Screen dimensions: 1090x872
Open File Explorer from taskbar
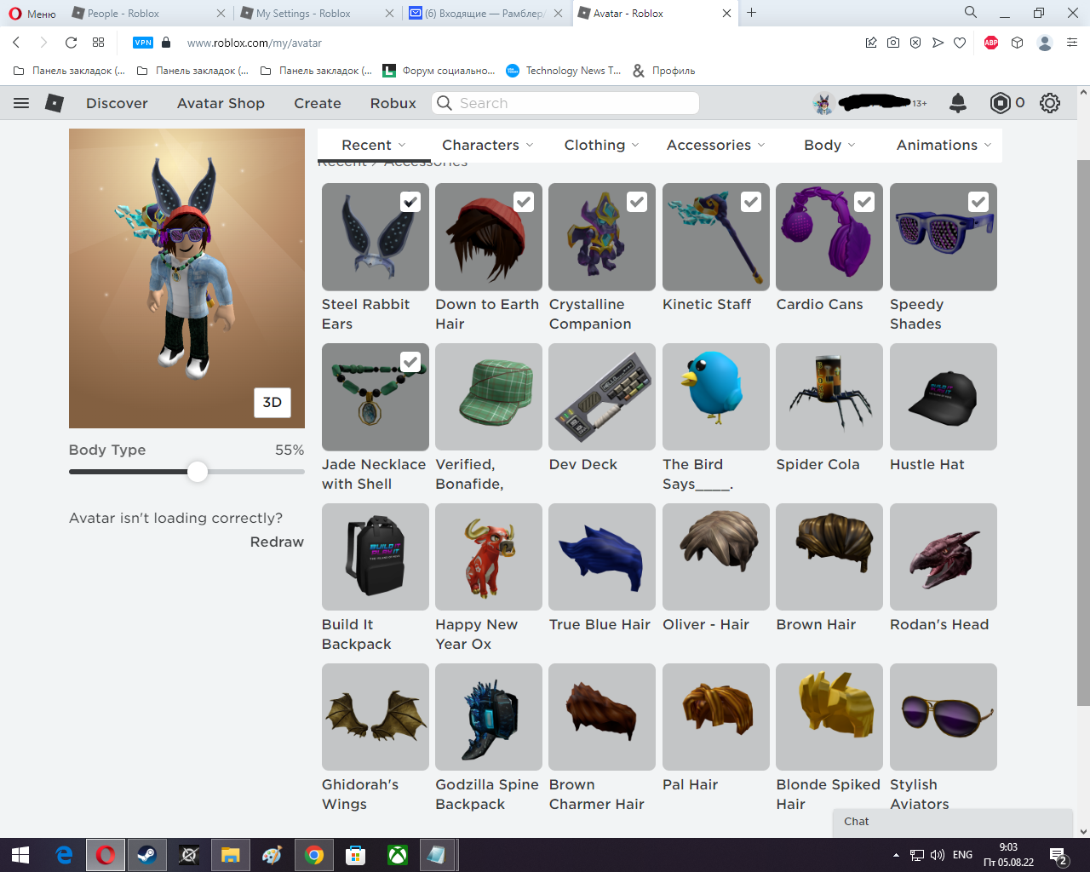pos(230,855)
